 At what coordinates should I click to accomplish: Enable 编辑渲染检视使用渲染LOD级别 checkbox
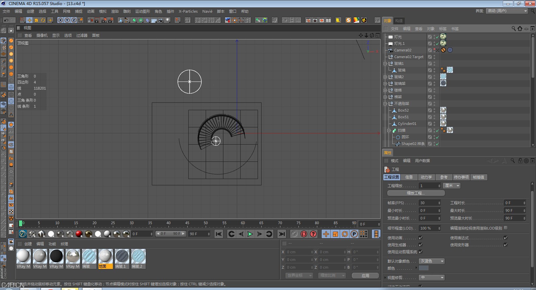(x=506, y=228)
